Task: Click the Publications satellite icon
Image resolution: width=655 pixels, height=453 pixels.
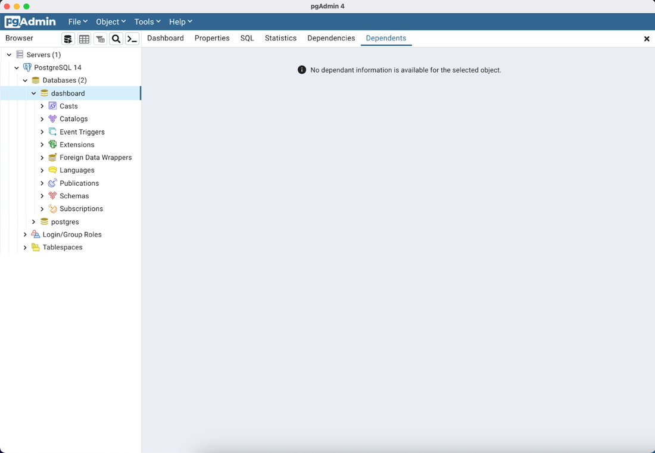Action: coord(52,183)
